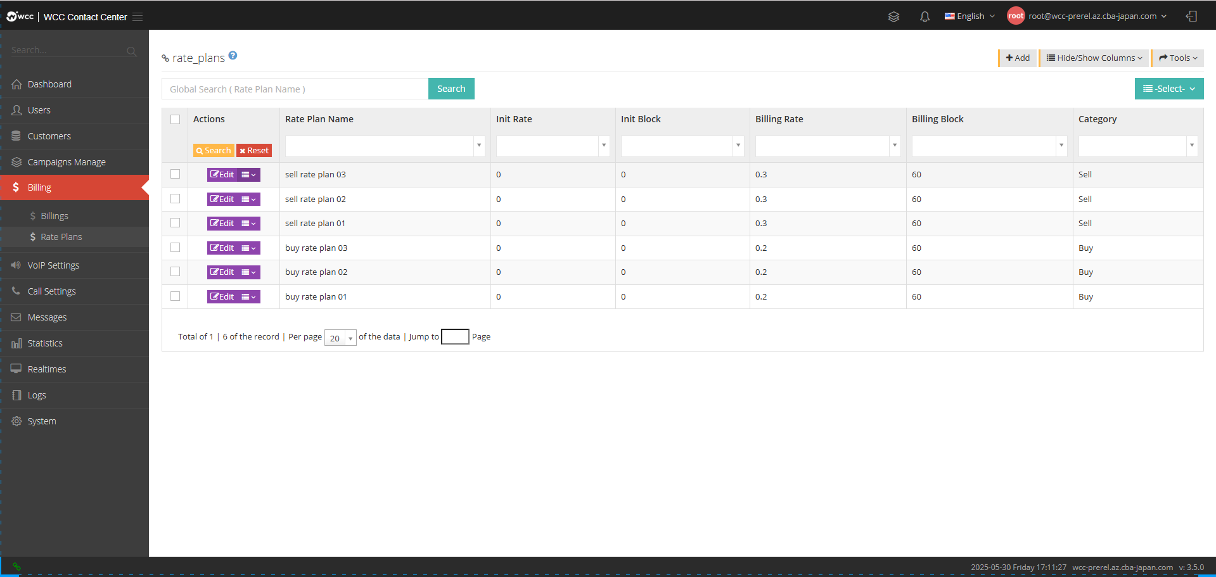Open the Init Rate column filter
Image resolution: width=1216 pixels, height=577 pixels.
pos(553,146)
